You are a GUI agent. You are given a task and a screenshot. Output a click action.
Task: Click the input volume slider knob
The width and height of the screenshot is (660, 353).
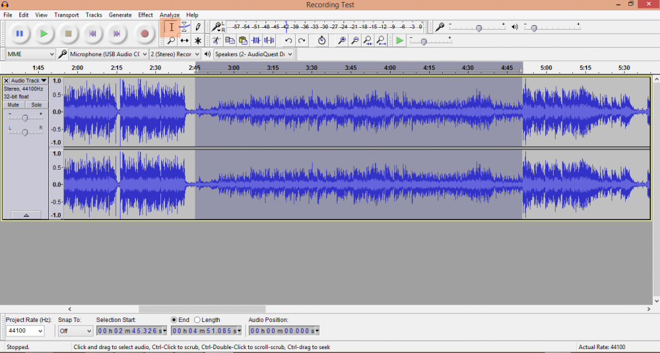[x=479, y=28]
